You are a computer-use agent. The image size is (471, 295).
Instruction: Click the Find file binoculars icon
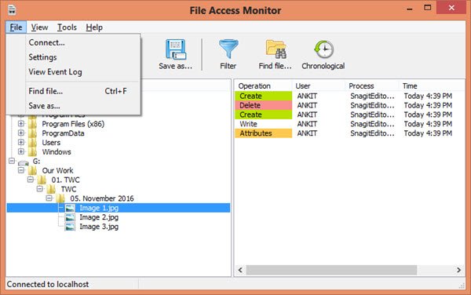pos(276,49)
